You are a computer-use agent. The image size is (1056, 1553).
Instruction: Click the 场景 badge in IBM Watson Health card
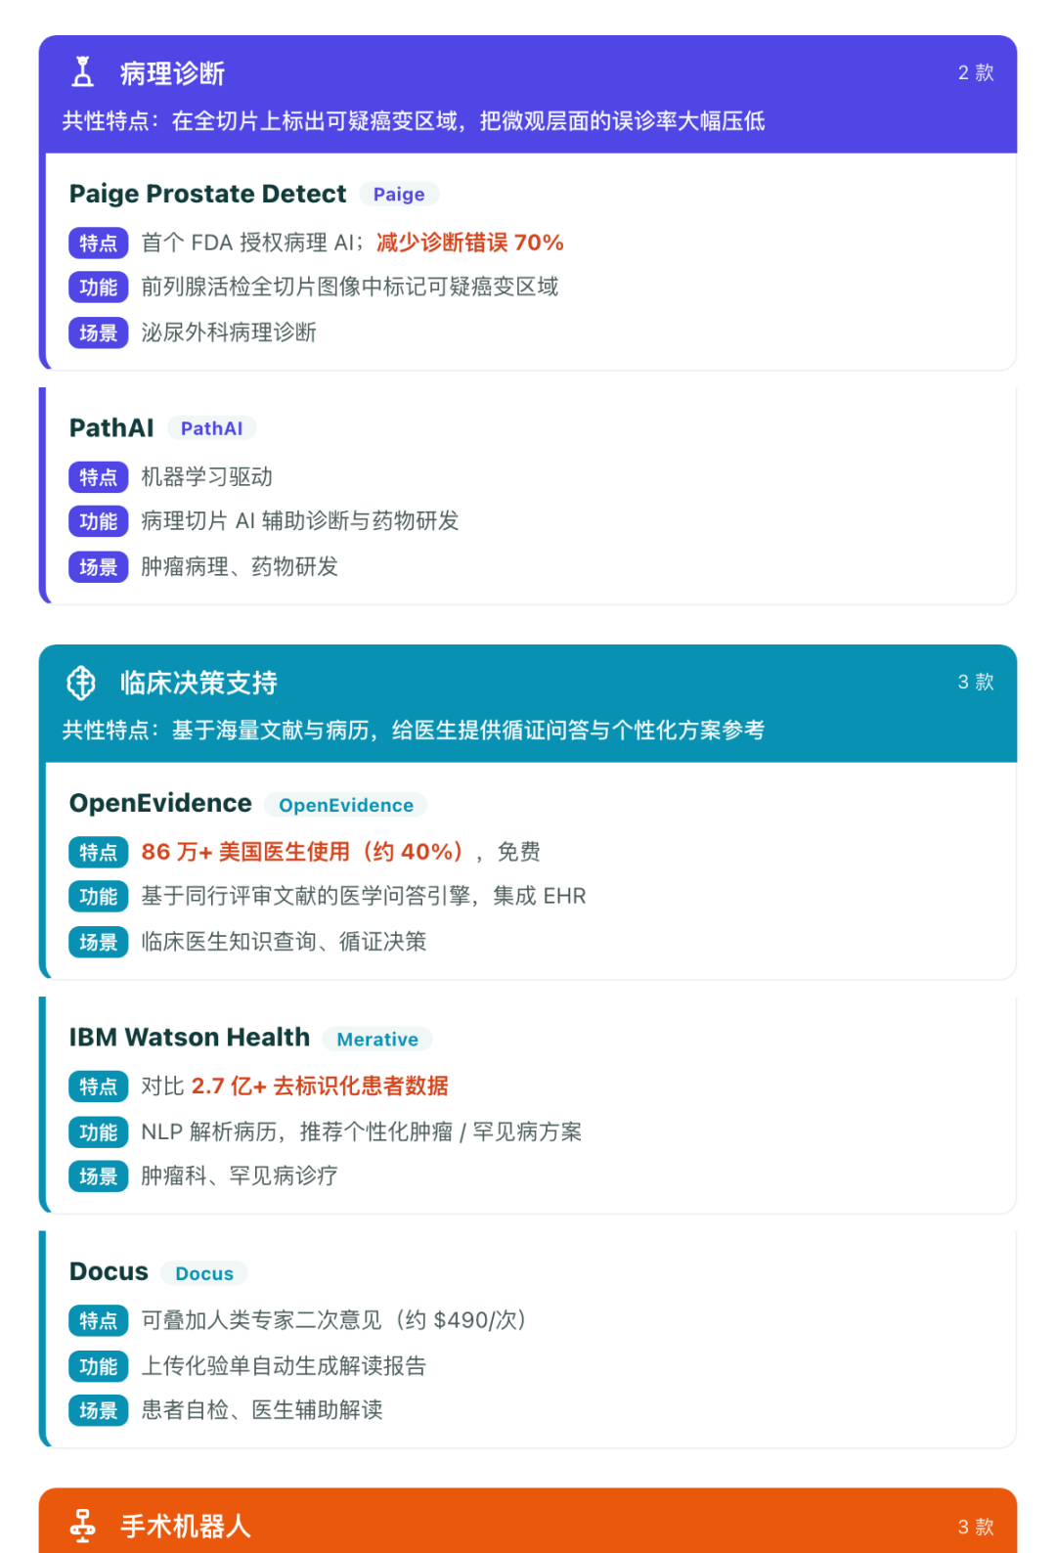(98, 1176)
